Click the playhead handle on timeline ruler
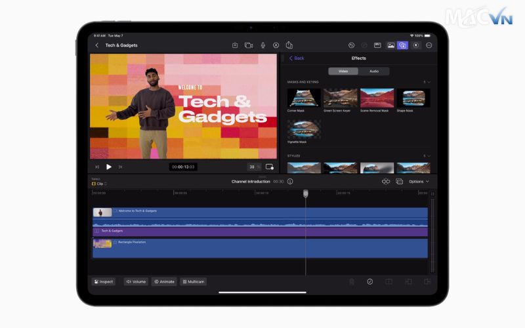This screenshot has height=328, width=525. click(306, 194)
